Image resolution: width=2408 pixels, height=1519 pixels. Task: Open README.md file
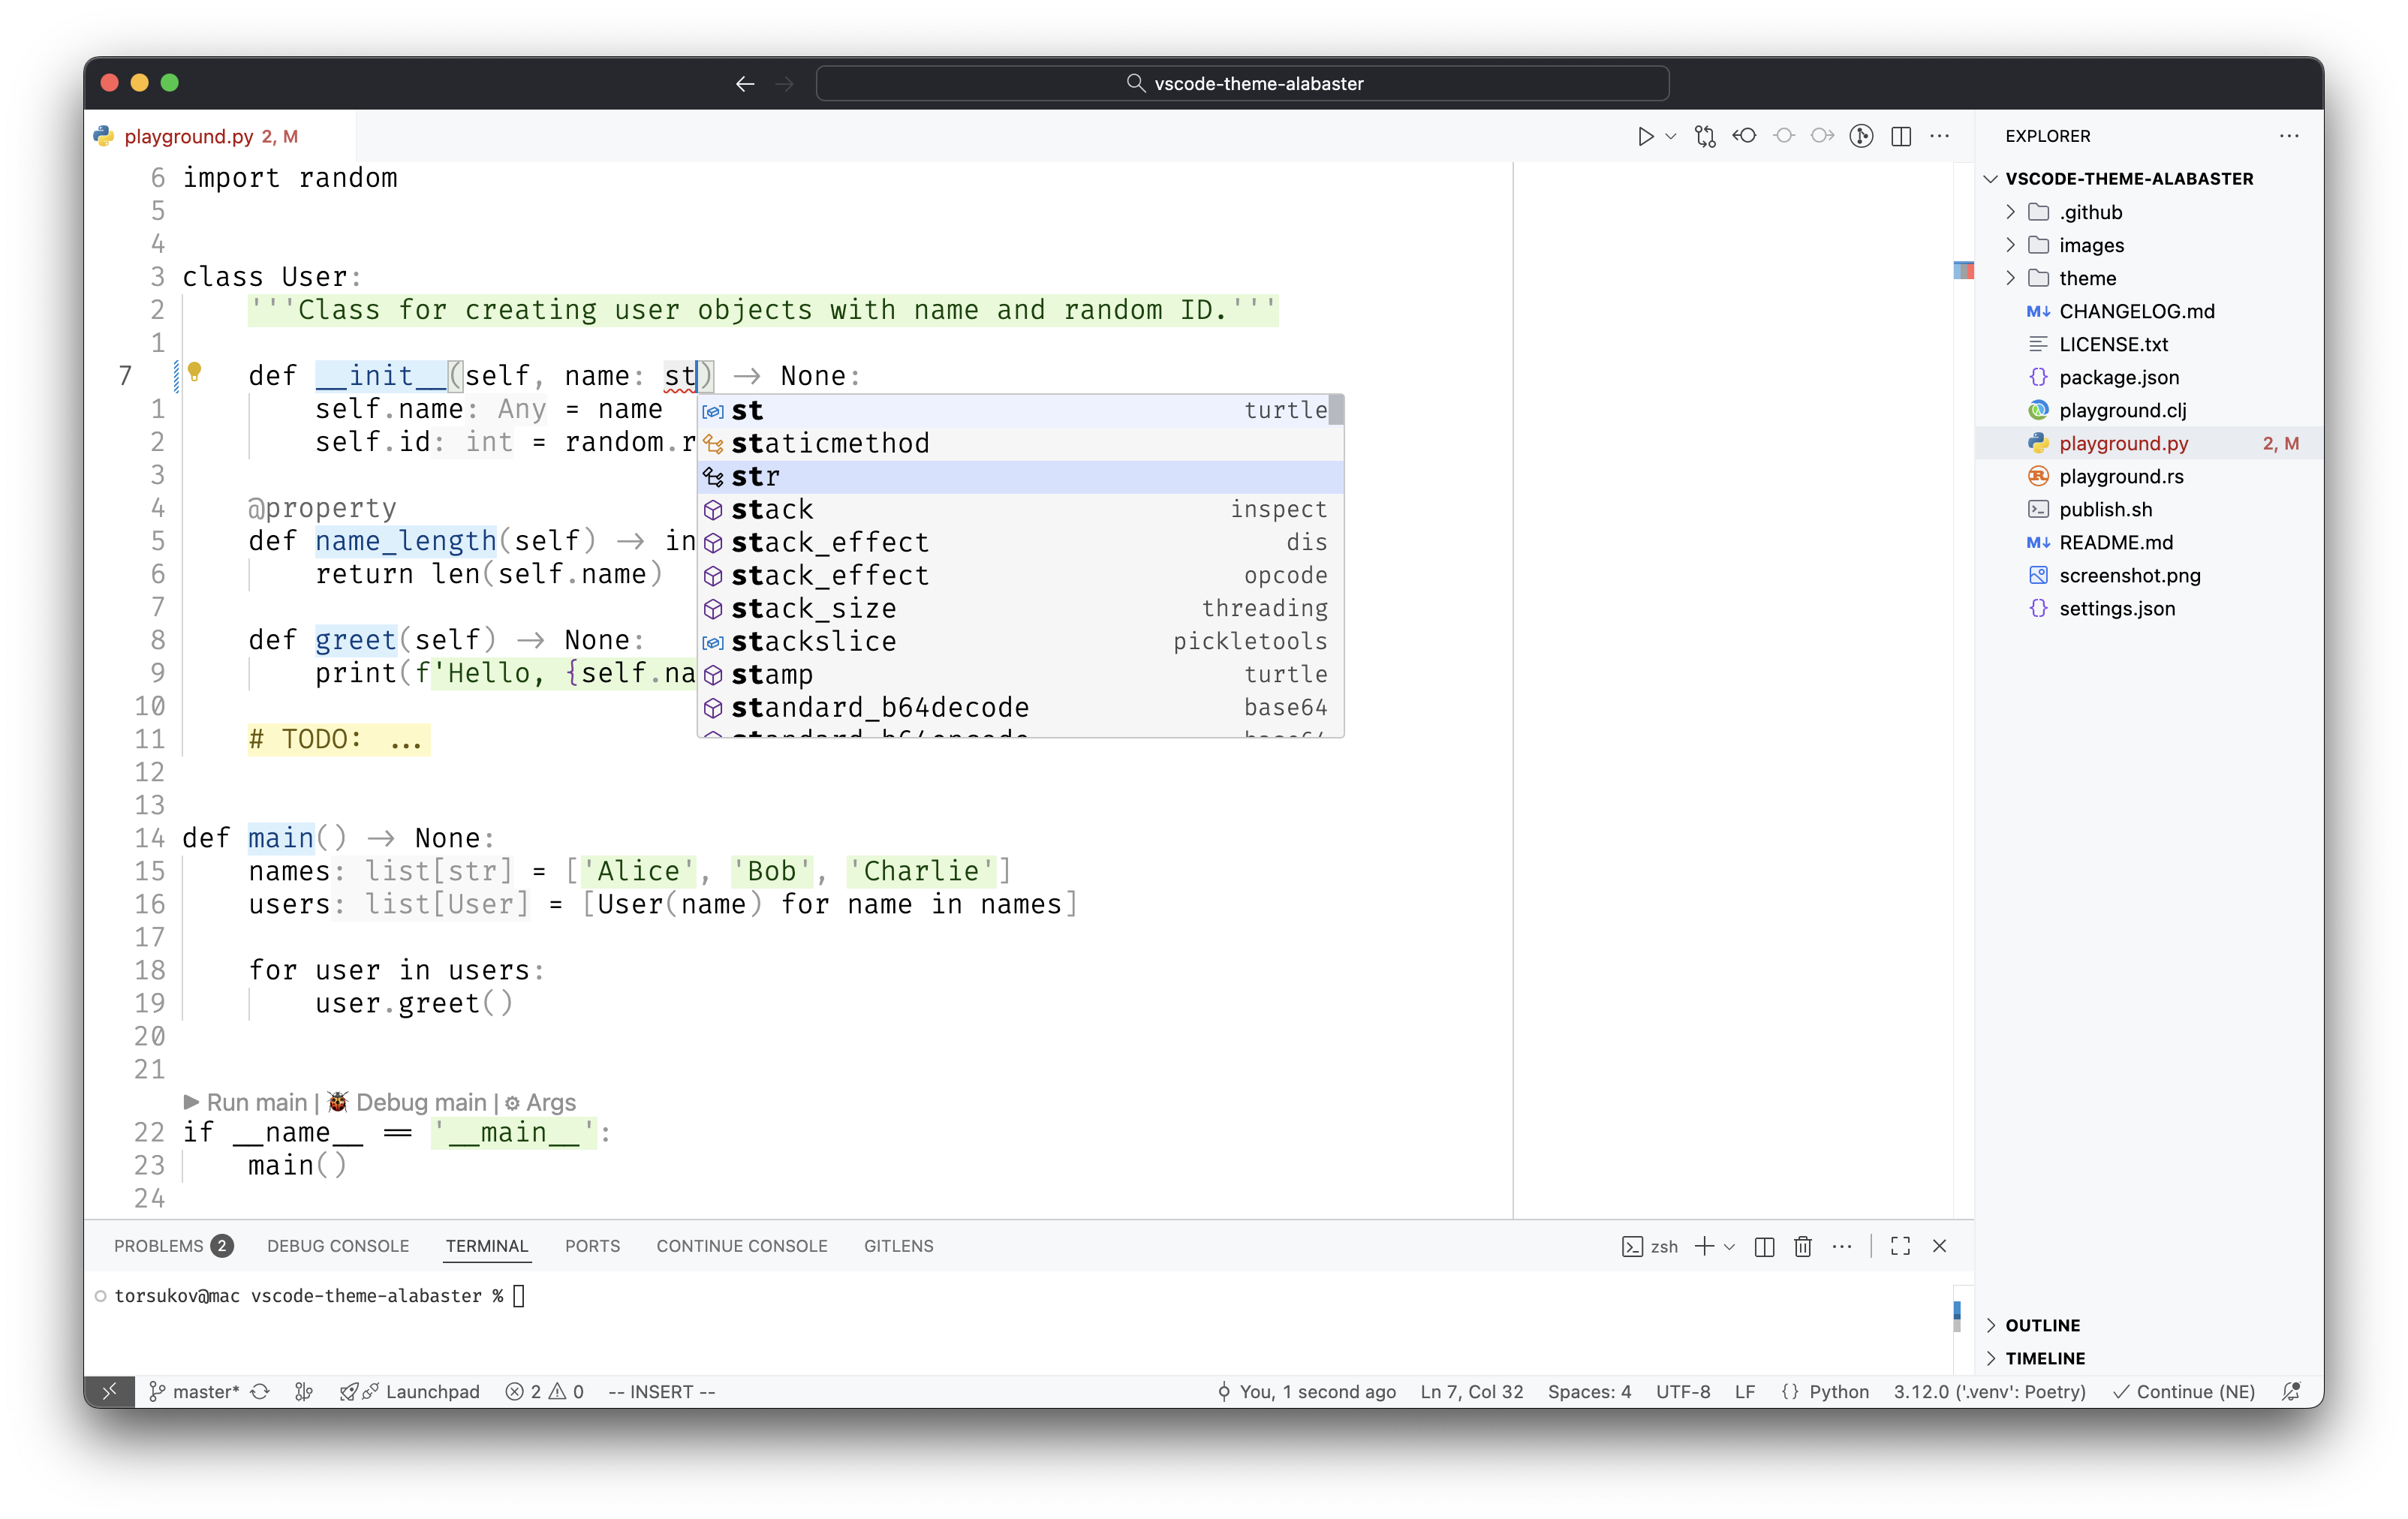coord(2116,542)
